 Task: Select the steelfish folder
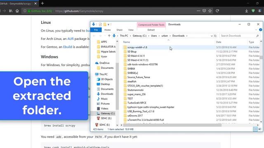tap(132, 81)
